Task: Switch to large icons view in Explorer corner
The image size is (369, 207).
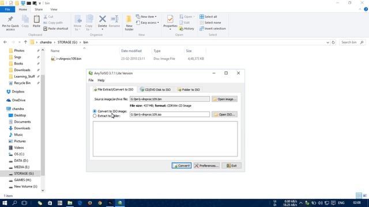Action: pyautogui.click(x=365, y=195)
